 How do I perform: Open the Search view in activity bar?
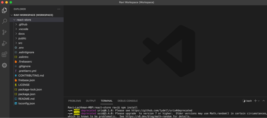point(4,21)
